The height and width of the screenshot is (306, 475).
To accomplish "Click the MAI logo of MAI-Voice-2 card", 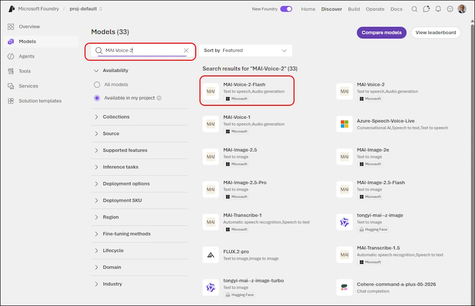I will coord(344,92).
